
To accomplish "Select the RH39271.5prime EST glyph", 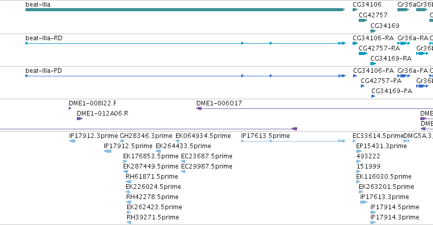I will pos(128,222).
